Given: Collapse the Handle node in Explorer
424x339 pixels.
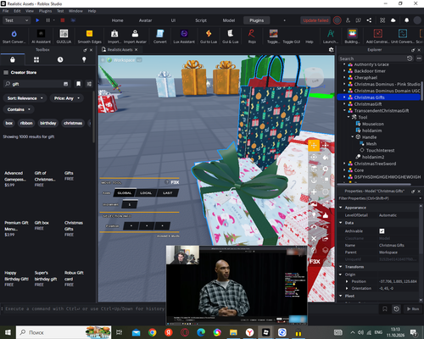Looking at the screenshot, I should click(353, 137).
